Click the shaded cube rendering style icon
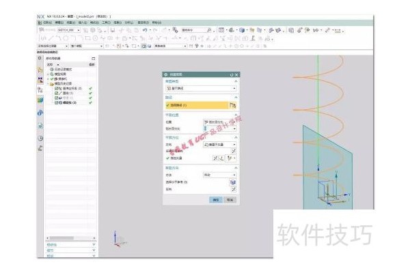 [242, 30]
